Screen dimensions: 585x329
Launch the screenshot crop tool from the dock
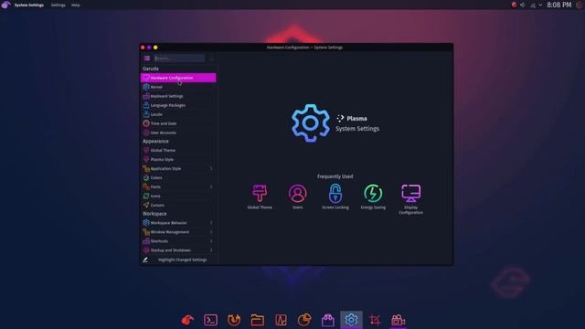(x=375, y=320)
